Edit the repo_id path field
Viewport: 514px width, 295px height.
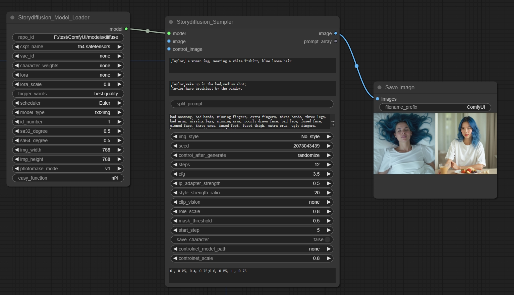[68, 37]
